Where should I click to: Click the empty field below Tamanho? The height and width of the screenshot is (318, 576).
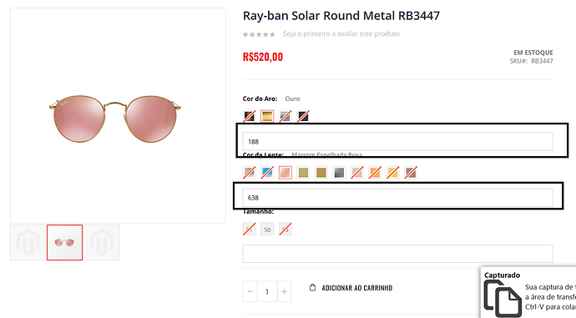398,254
